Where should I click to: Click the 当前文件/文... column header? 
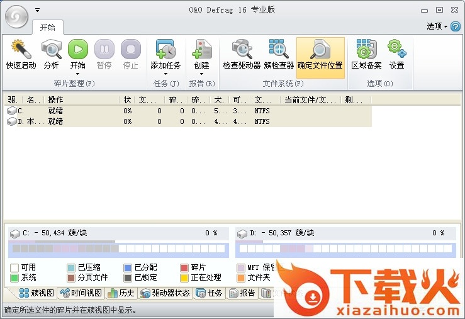click(310, 100)
